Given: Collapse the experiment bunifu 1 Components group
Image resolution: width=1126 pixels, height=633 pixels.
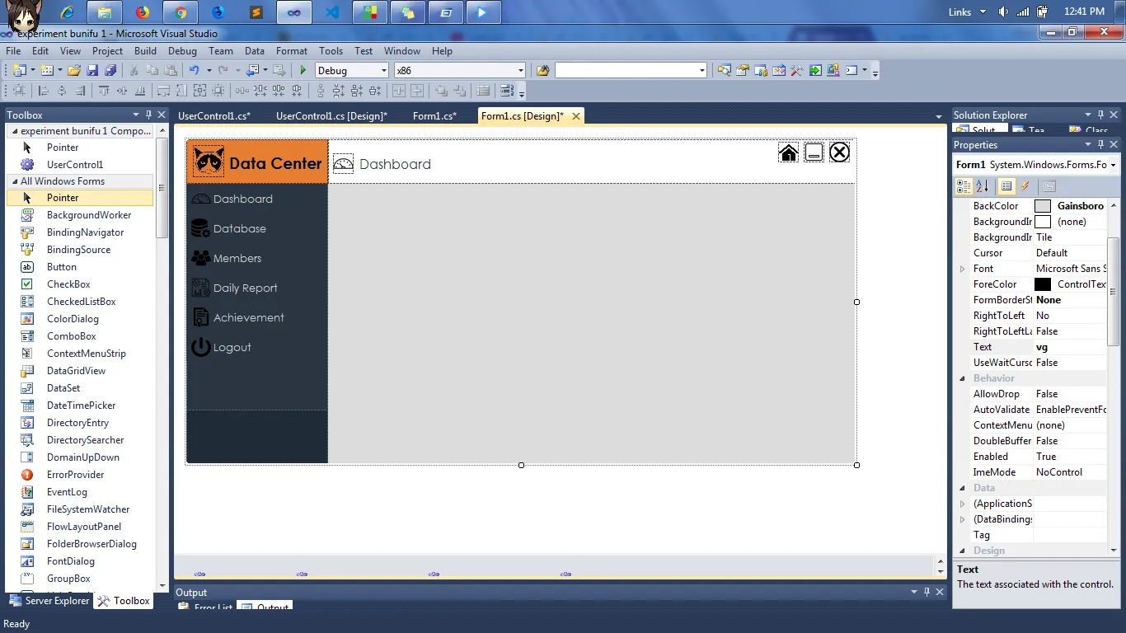Looking at the screenshot, I should 13,131.
